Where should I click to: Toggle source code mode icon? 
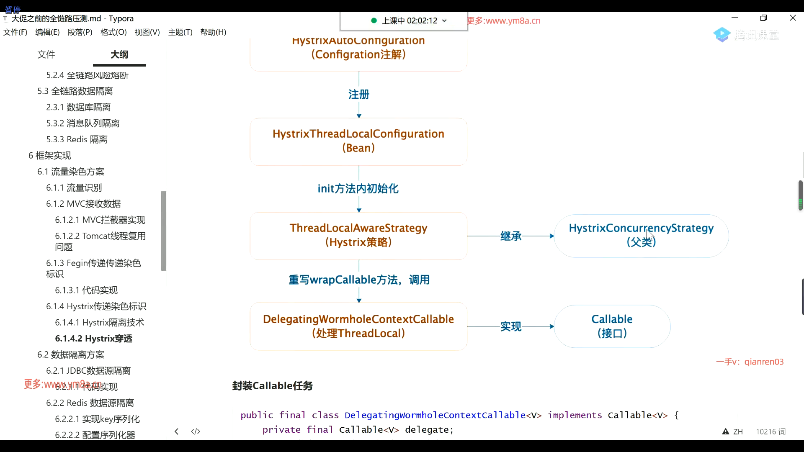click(x=196, y=431)
